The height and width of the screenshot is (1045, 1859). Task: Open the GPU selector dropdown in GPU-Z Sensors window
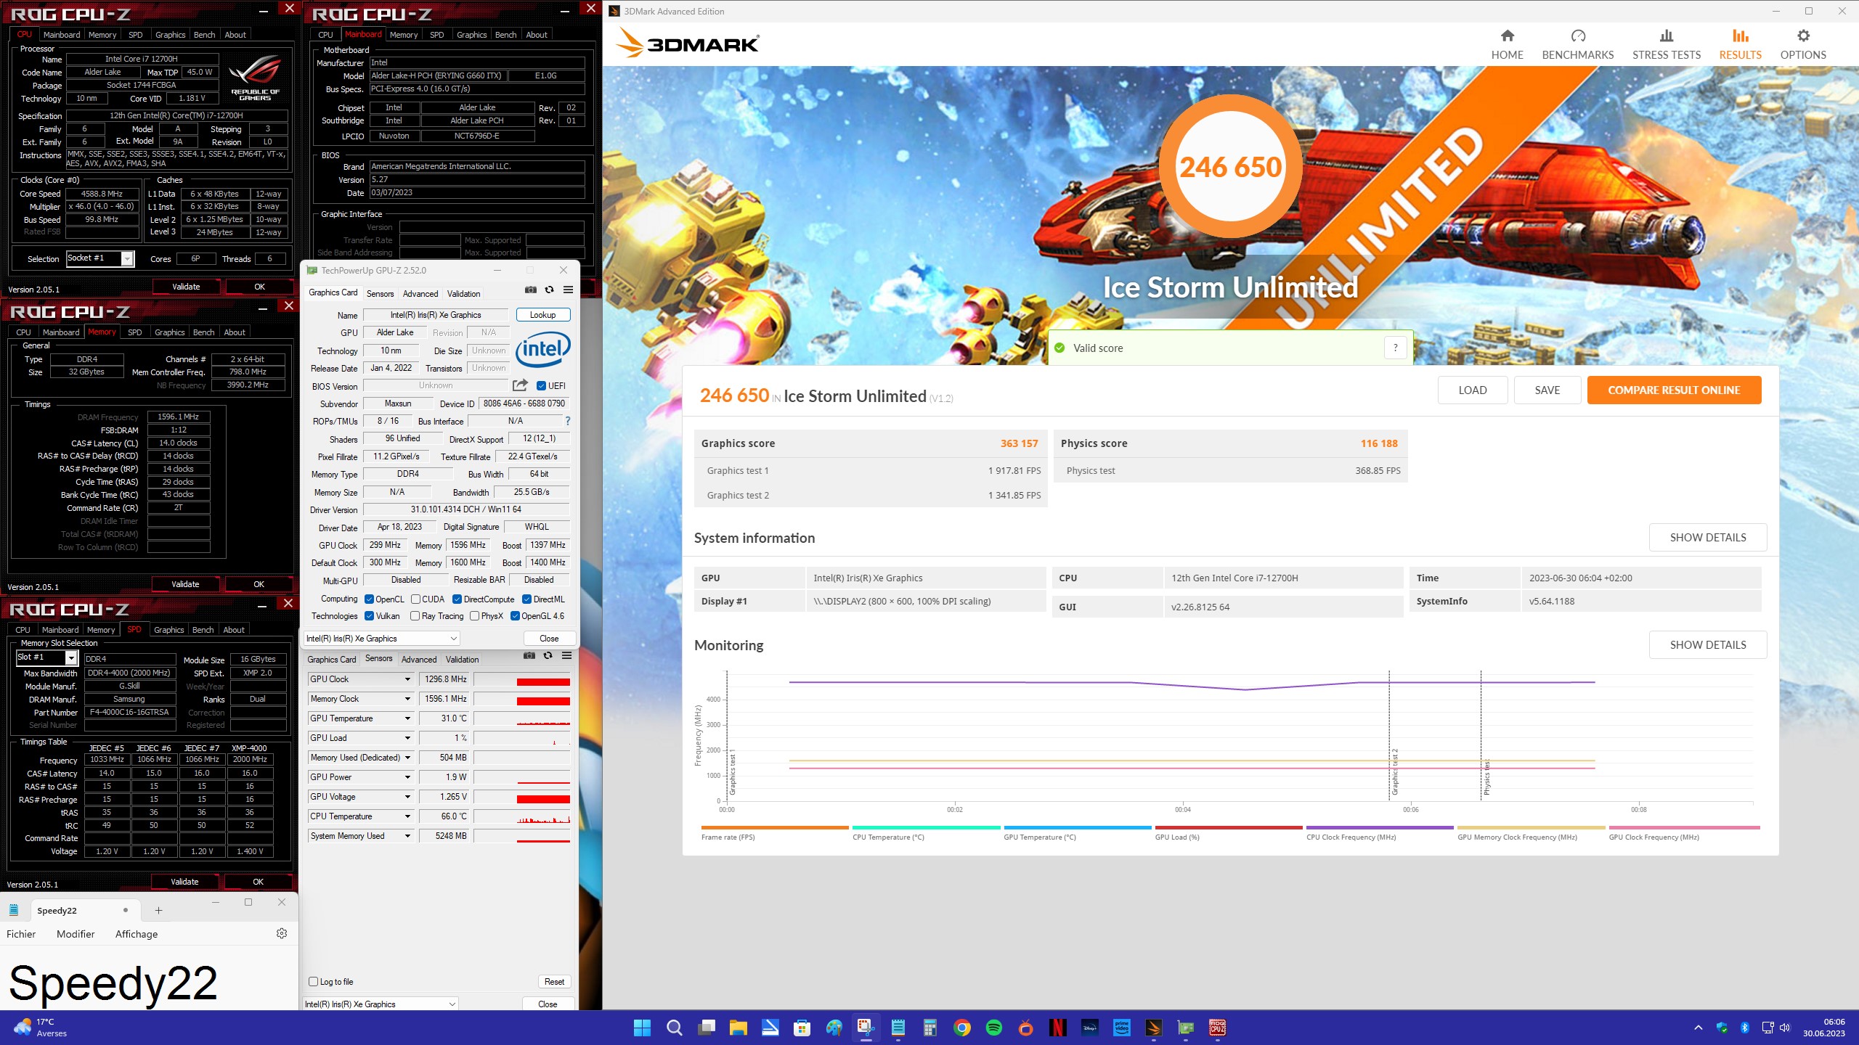coord(380,1004)
